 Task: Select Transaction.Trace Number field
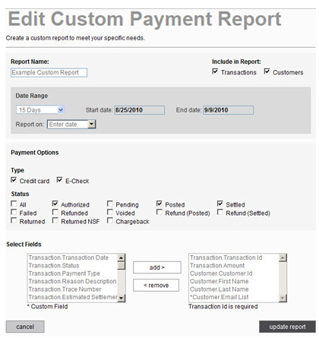pos(72,289)
